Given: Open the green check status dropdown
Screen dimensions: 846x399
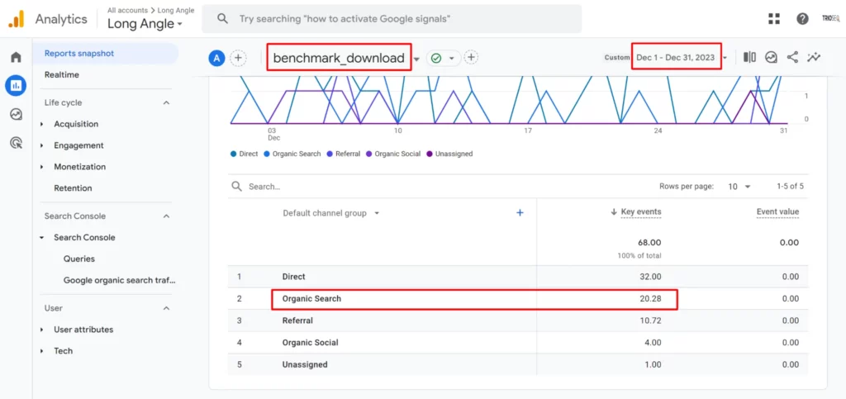Looking at the screenshot, I should [x=443, y=58].
